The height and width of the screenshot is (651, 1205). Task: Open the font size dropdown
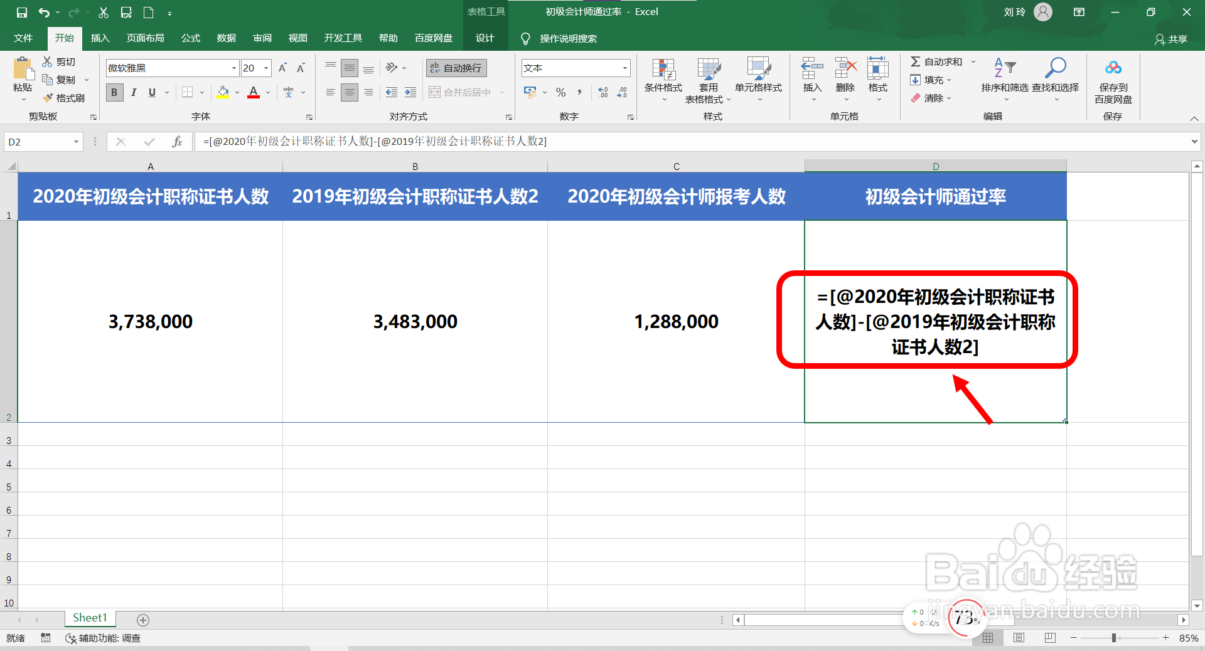pyautogui.click(x=267, y=68)
